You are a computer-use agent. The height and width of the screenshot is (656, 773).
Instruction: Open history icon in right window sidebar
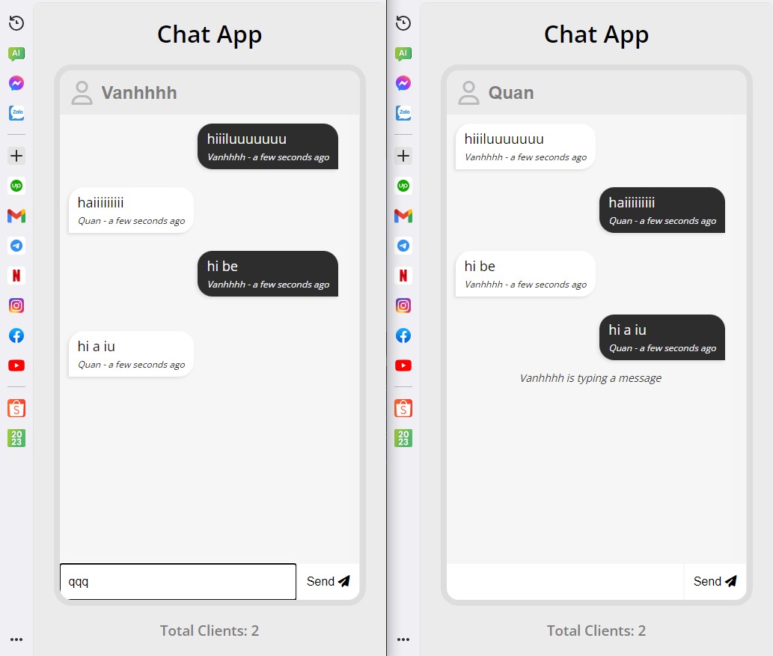403,23
